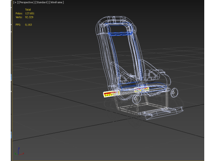
Task: Click the vertex count value 92.329
Action: 29,17
